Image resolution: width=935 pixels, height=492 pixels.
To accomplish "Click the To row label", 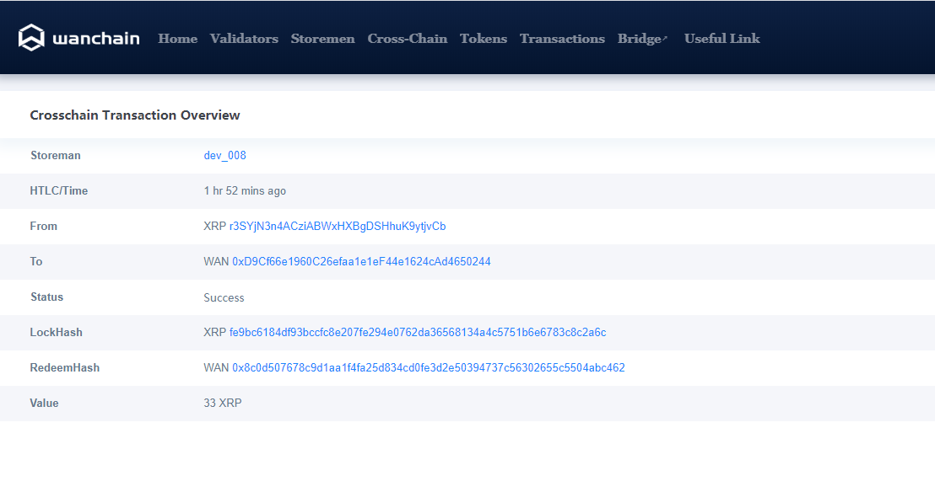I will coord(35,261).
